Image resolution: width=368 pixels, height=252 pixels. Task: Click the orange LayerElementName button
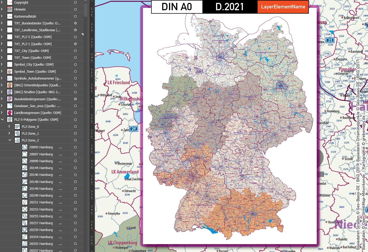[283, 7]
